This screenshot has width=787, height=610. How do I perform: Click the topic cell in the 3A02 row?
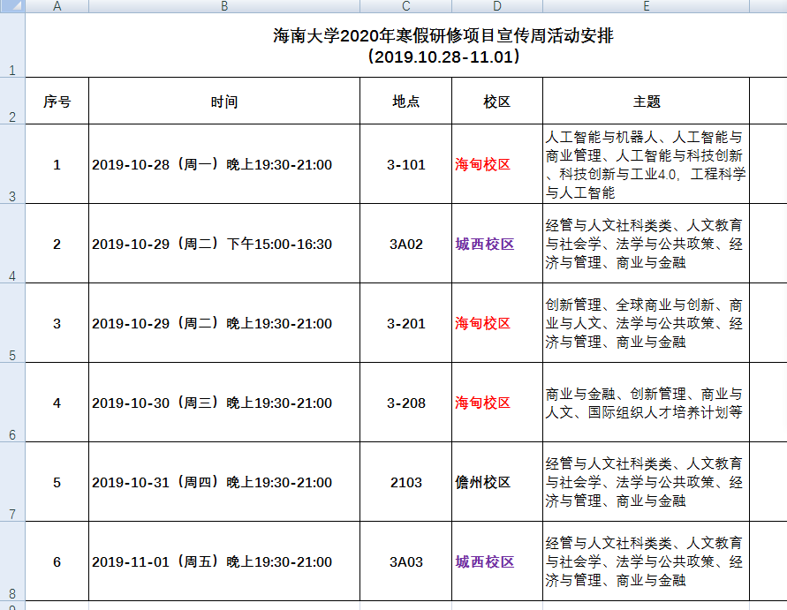point(646,244)
